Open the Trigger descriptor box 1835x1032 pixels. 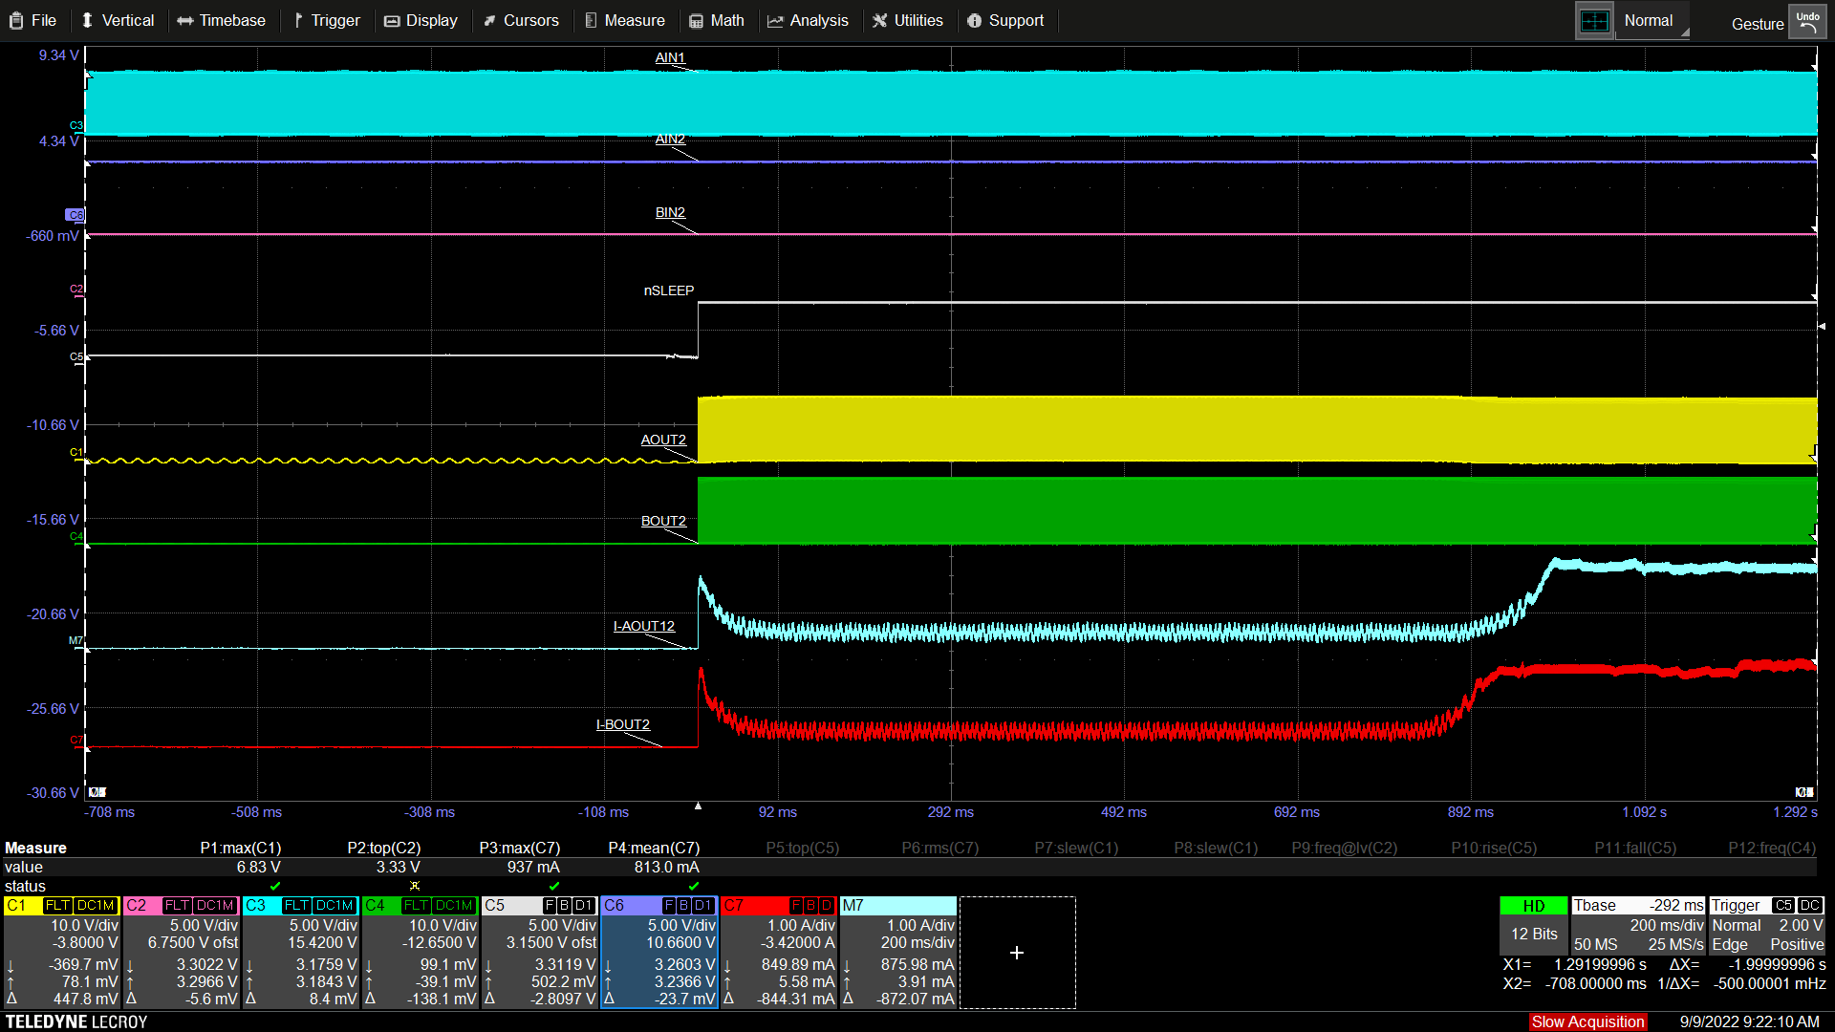click(1766, 925)
